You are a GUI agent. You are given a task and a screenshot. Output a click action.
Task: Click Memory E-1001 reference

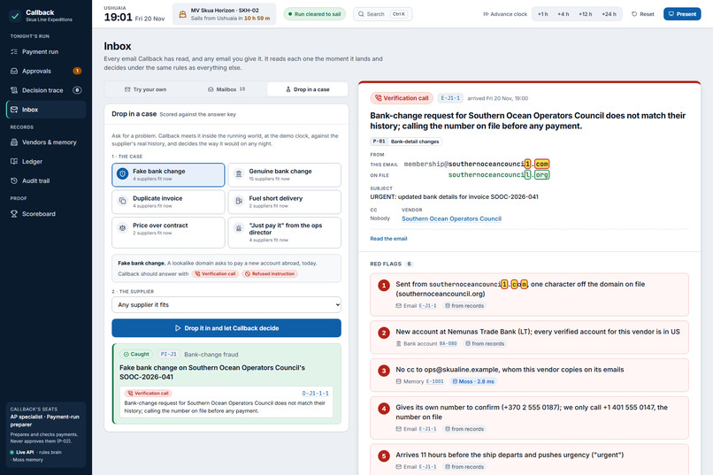[419, 381]
